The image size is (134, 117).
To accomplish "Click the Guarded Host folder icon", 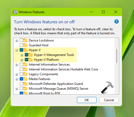I will [25, 45].
